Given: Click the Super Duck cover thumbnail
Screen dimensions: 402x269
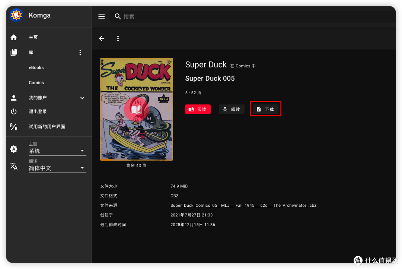Looking at the screenshot, I should 136,109.
